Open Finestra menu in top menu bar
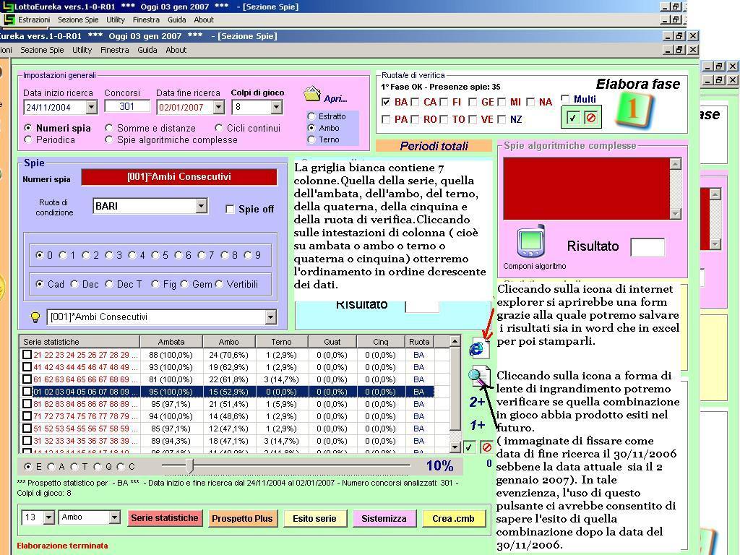Image resolution: width=740 pixels, height=555 pixels. (146, 20)
